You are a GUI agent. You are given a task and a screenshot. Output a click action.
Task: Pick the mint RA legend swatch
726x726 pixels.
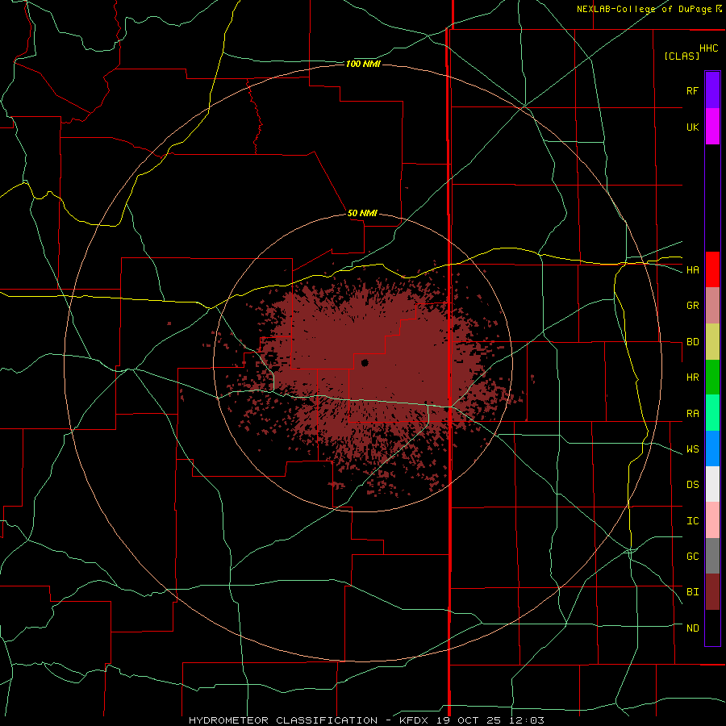tap(712, 413)
